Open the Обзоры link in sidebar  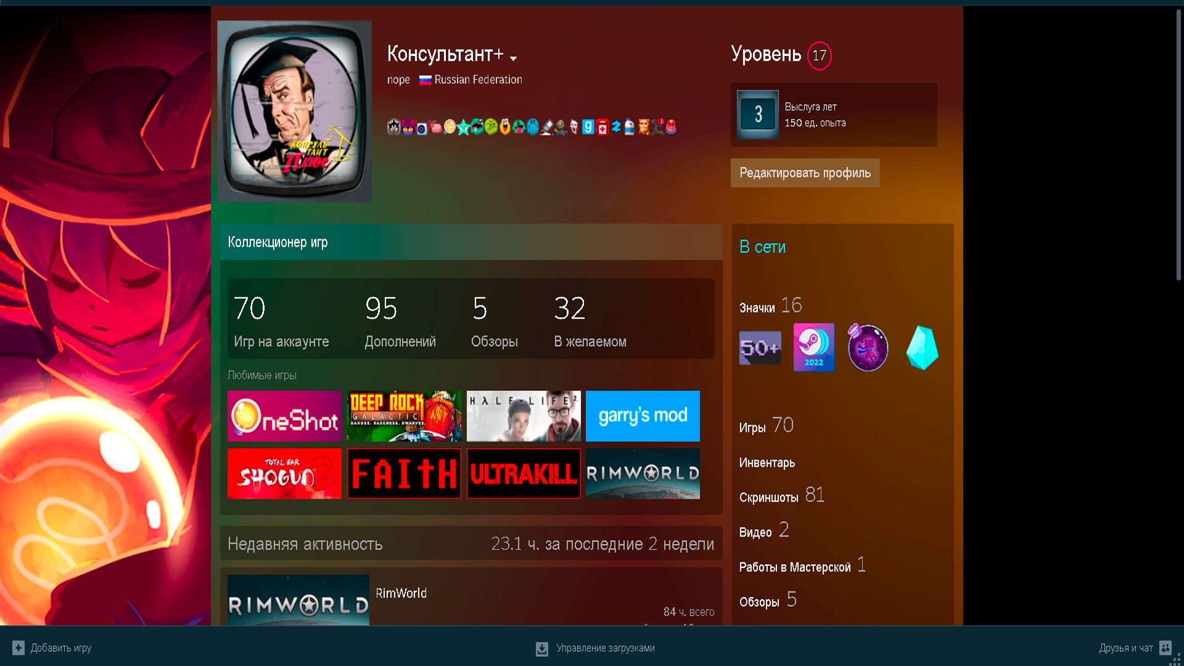768,600
